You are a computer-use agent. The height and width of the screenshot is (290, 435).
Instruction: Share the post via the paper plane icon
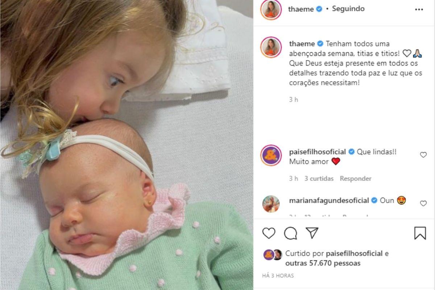tap(312, 233)
